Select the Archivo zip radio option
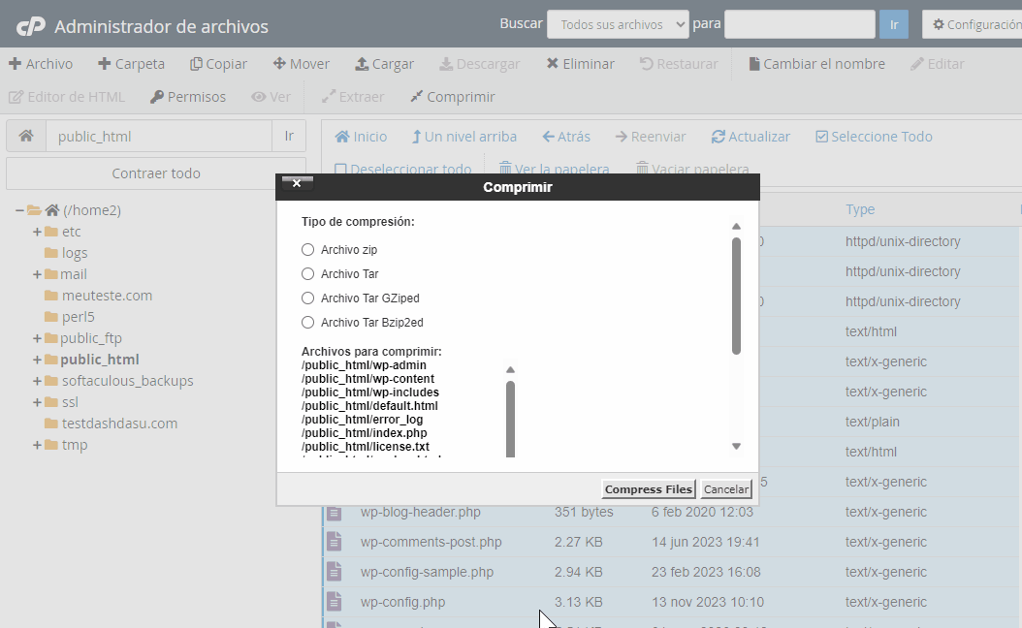The width and height of the screenshot is (1022, 628). click(307, 249)
